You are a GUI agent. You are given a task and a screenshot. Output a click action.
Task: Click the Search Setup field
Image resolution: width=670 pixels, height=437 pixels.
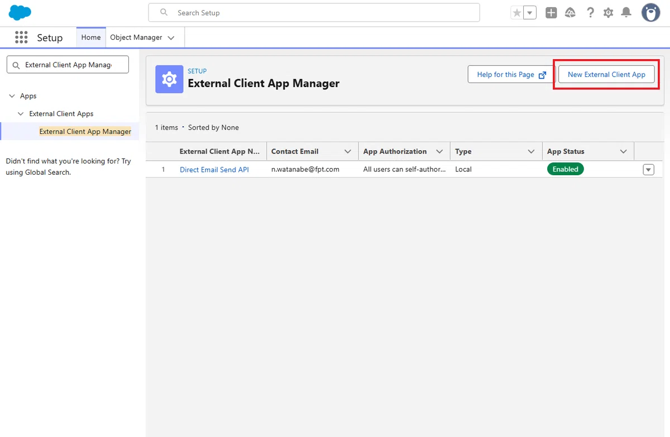(x=314, y=13)
